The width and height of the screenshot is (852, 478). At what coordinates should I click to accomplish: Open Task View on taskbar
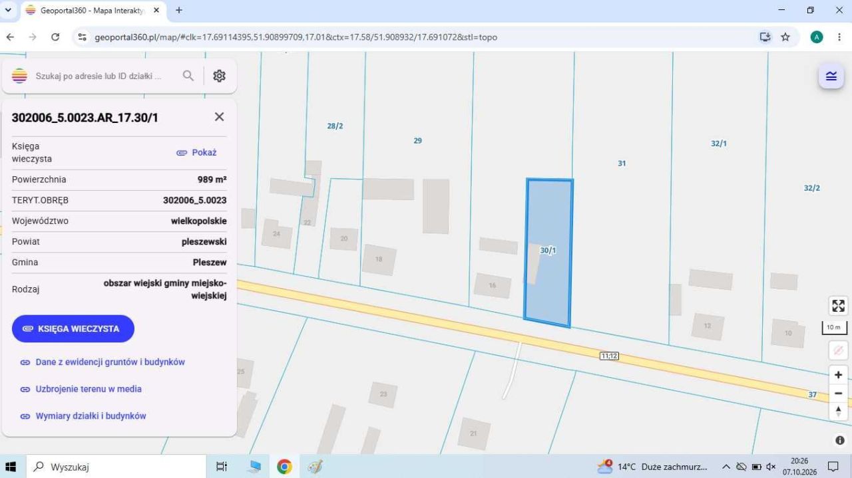tap(222, 467)
